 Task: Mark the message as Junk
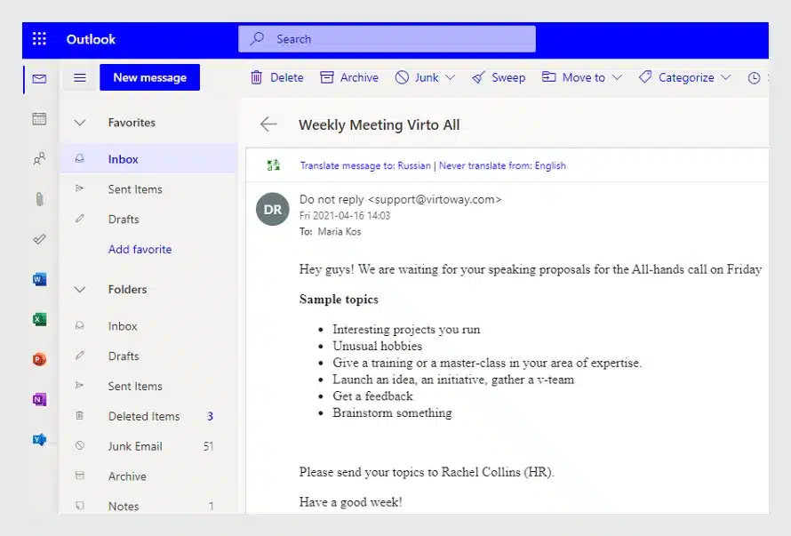point(417,77)
